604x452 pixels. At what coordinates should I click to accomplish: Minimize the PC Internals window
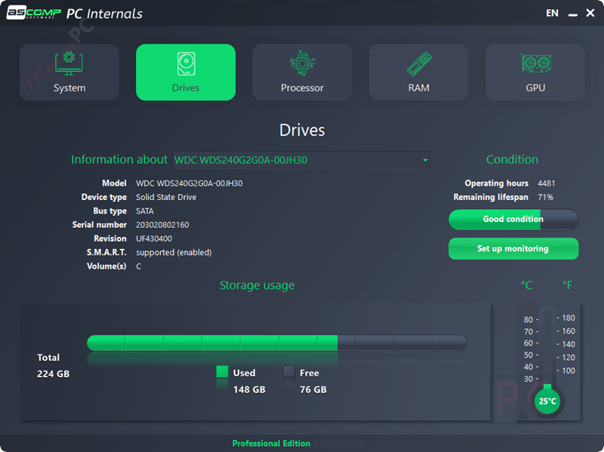click(573, 14)
